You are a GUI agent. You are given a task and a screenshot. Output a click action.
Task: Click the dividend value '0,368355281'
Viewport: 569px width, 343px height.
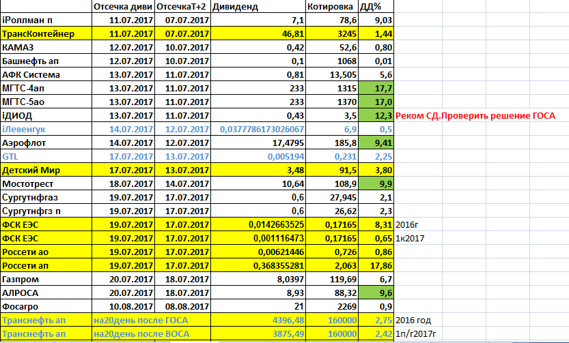(258, 265)
